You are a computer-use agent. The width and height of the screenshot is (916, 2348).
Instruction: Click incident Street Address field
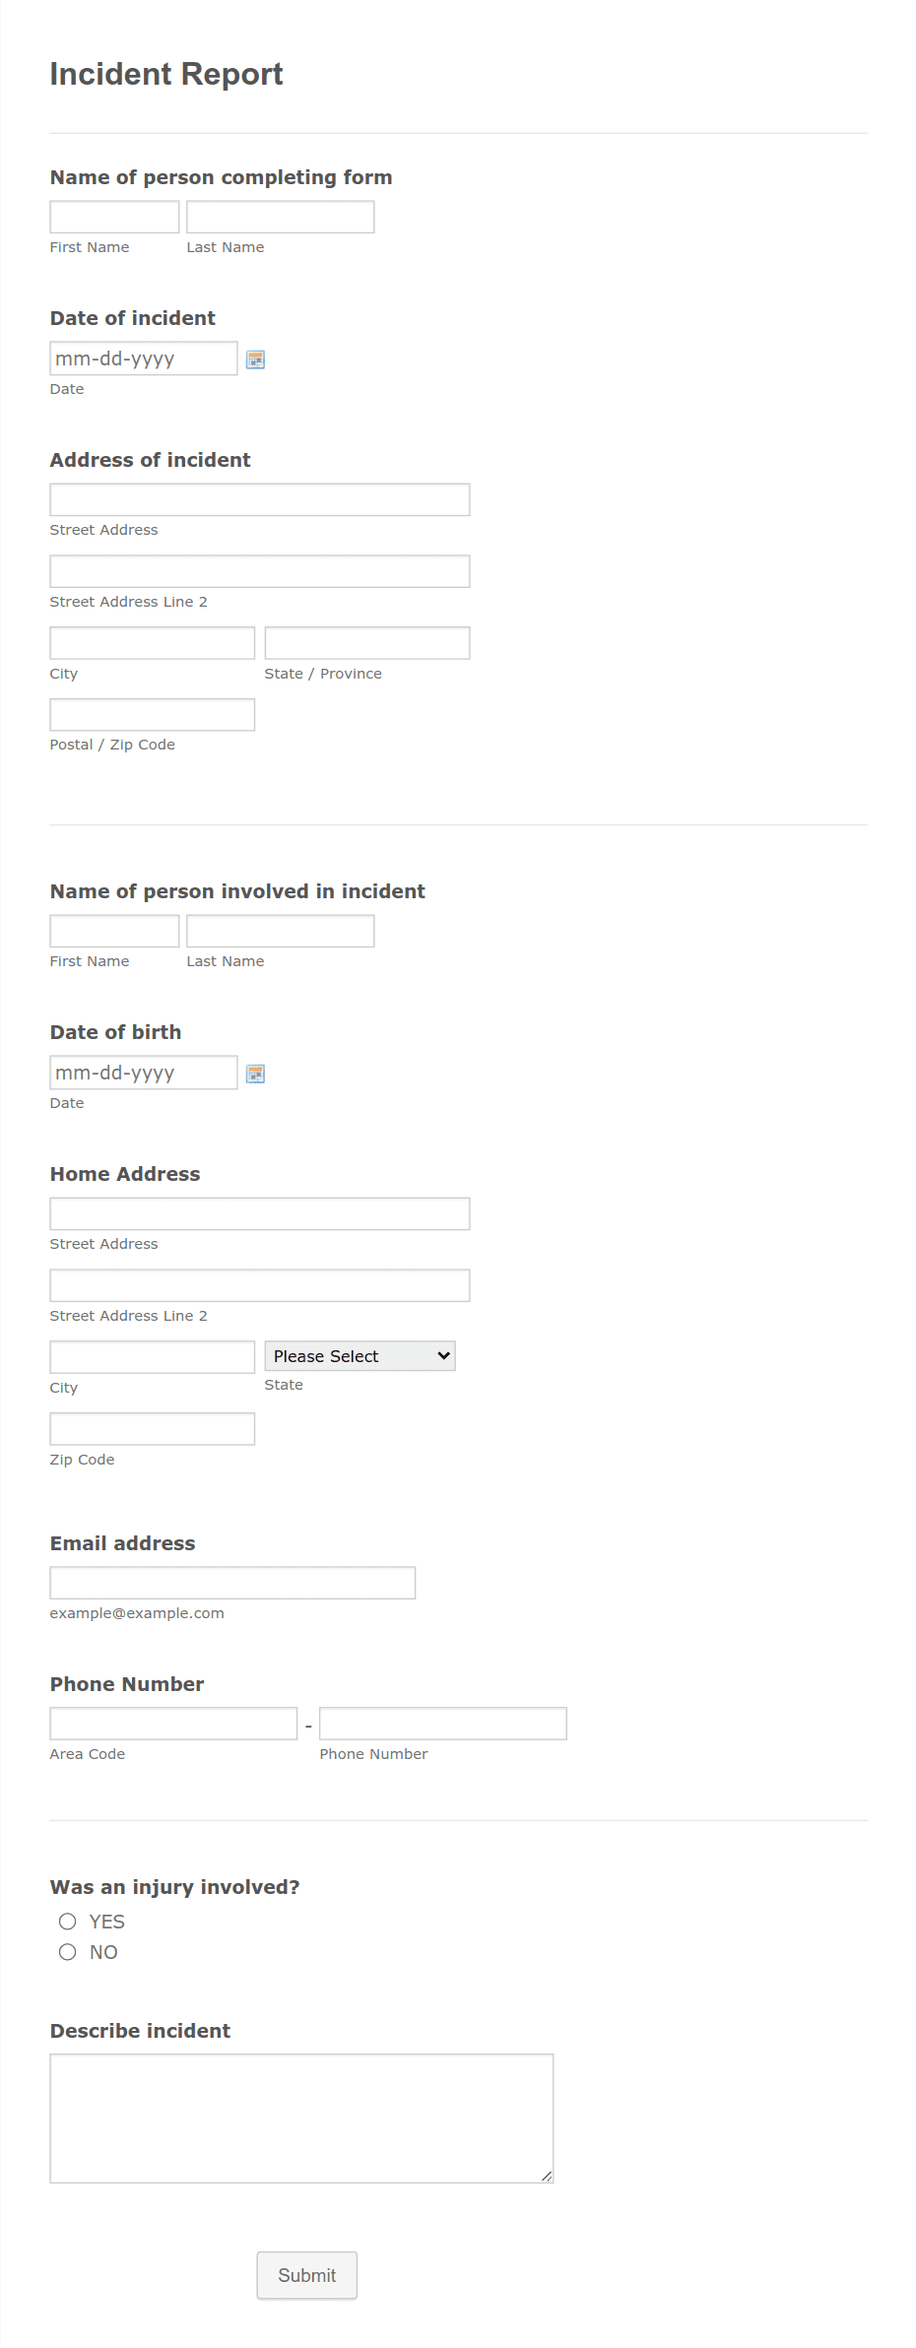tap(260, 499)
